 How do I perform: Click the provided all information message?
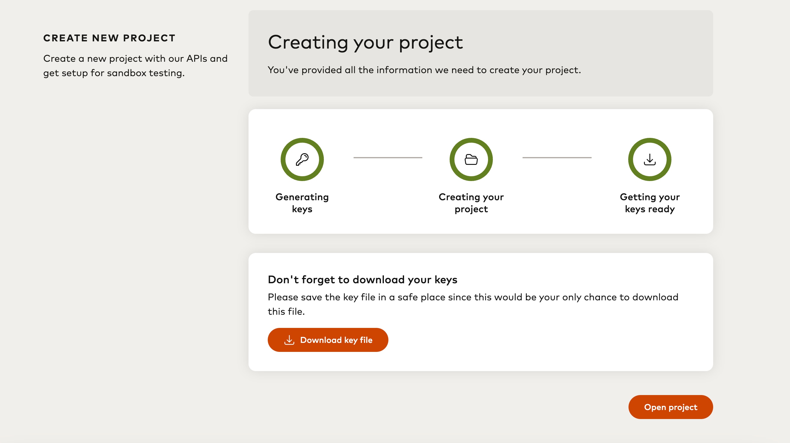click(424, 70)
